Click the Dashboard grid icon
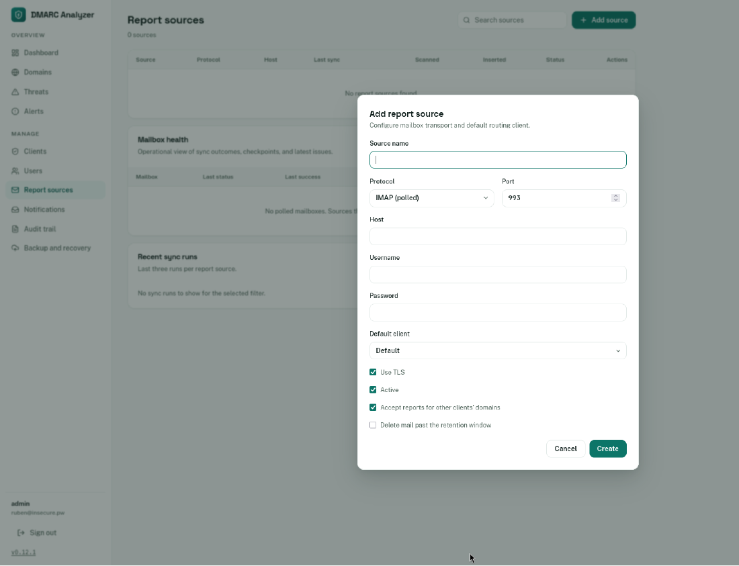The width and height of the screenshot is (739, 566). pyautogui.click(x=15, y=53)
